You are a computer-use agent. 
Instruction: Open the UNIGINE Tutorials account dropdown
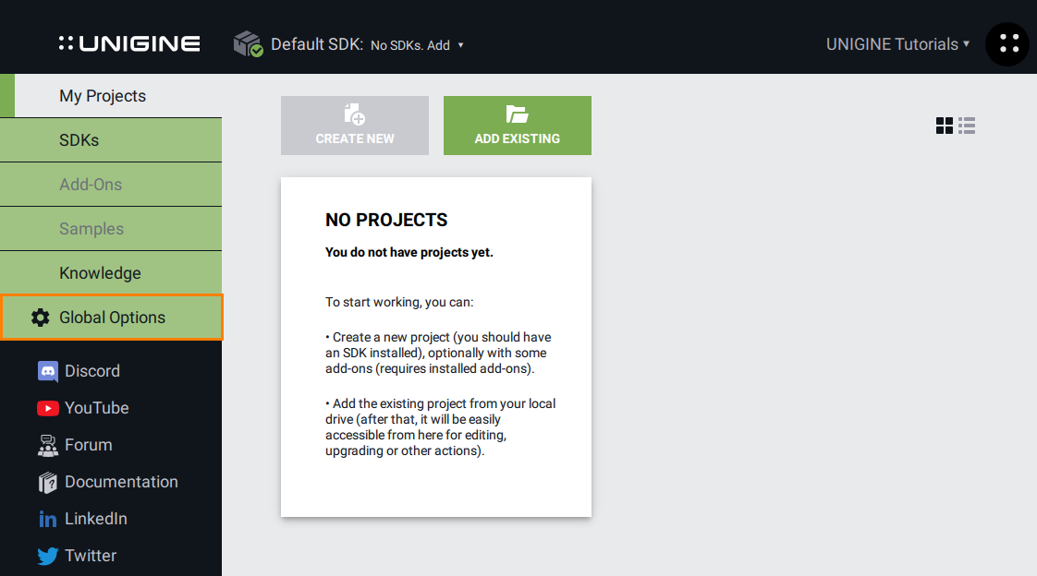(x=897, y=44)
